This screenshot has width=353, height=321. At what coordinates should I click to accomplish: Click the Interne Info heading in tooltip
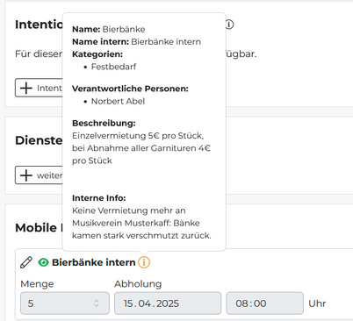(99, 198)
